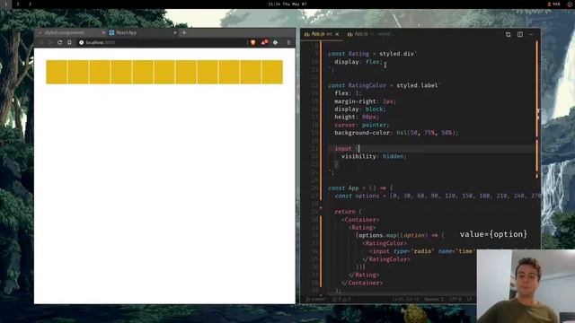Viewport: 575px width, 323px height.
Task: Click the UTF-8 encoding status item
Action: point(455,299)
